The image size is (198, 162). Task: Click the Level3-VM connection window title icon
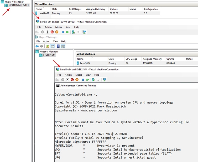[58, 69]
